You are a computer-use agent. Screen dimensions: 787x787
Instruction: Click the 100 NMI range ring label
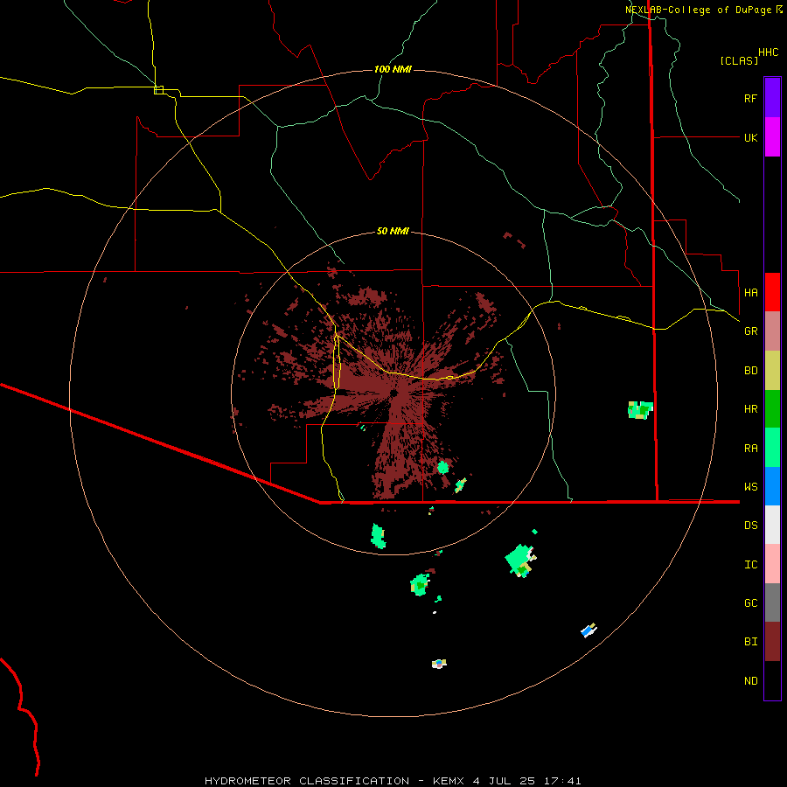pyautogui.click(x=393, y=69)
